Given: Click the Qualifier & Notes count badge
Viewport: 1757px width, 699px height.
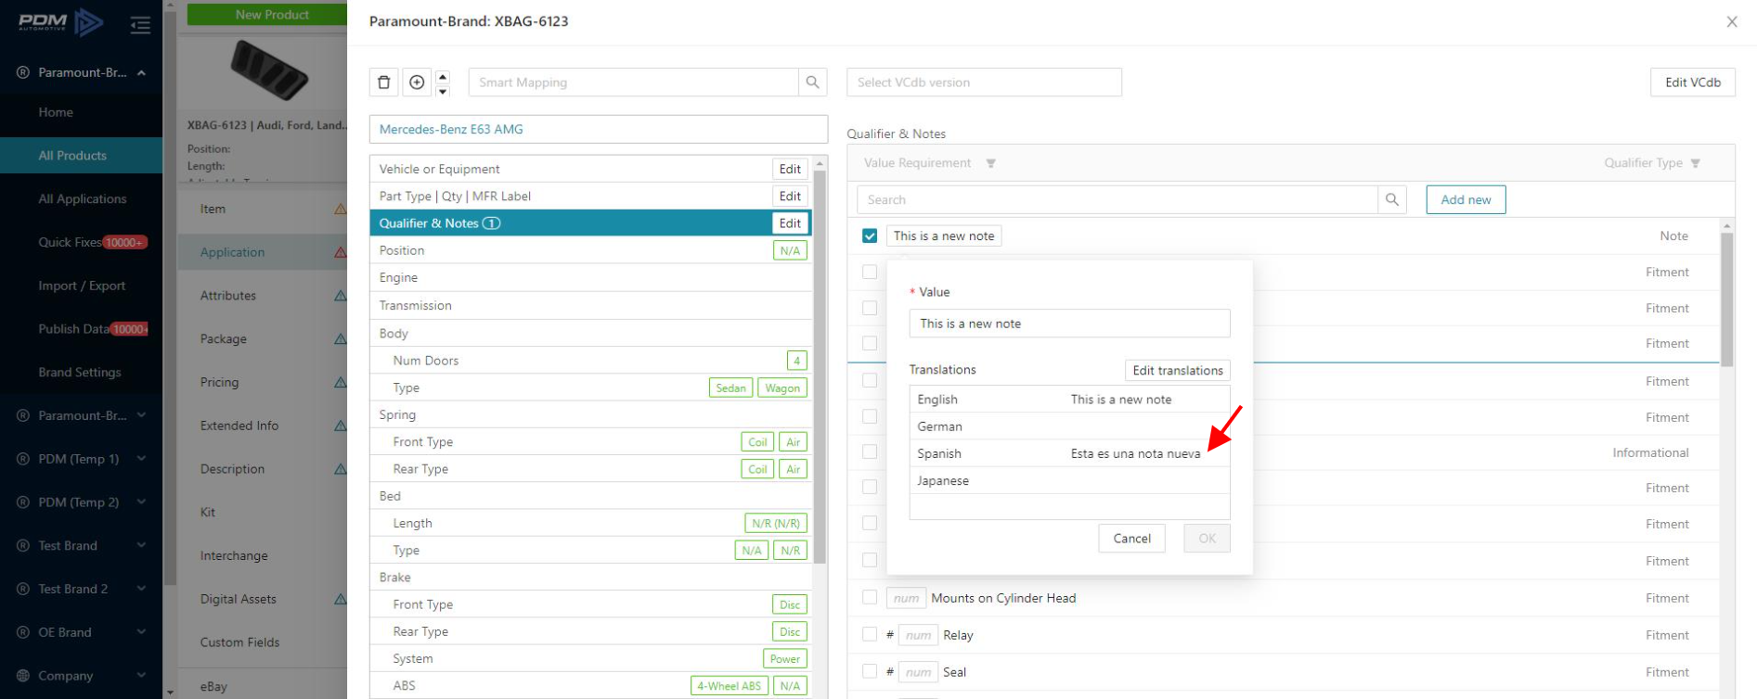Looking at the screenshot, I should click(x=492, y=223).
